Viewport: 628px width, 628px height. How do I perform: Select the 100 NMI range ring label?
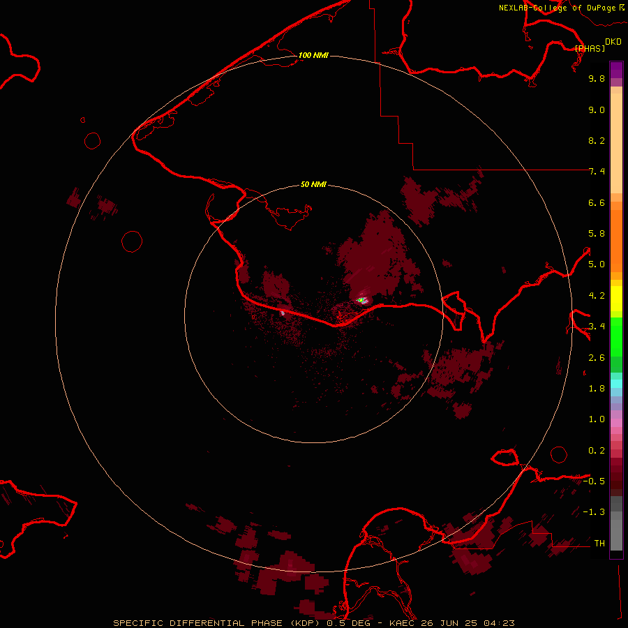[313, 55]
